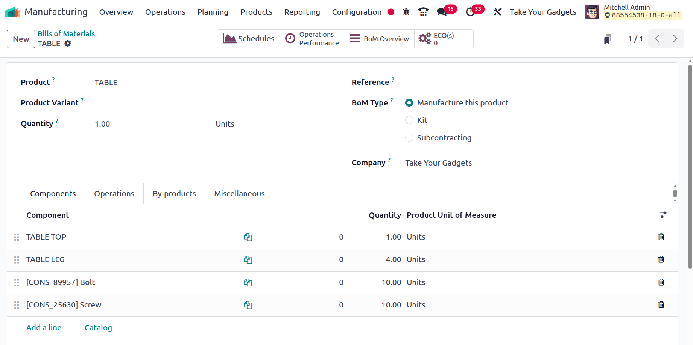Click copy icon in TABLE LEG row

[x=248, y=259]
